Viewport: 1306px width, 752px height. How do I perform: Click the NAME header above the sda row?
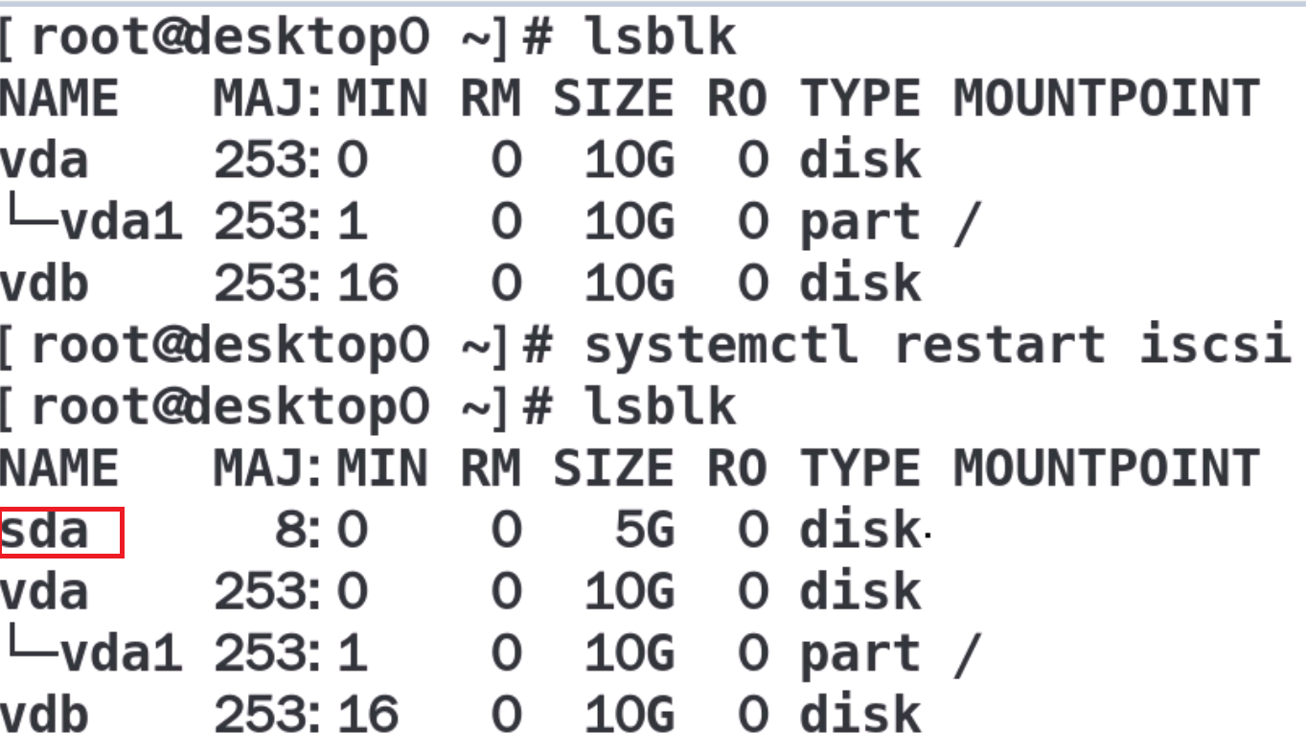pyautogui.click(x=59, y=469)
